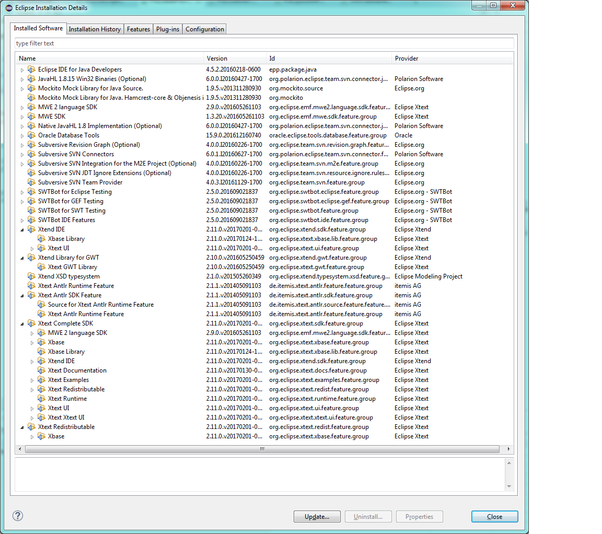
Task: Collapse the Xtext Antlr SDK Feature node
Action: point(22,296)
